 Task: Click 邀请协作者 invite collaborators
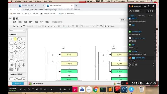click(x=38, y=84)
